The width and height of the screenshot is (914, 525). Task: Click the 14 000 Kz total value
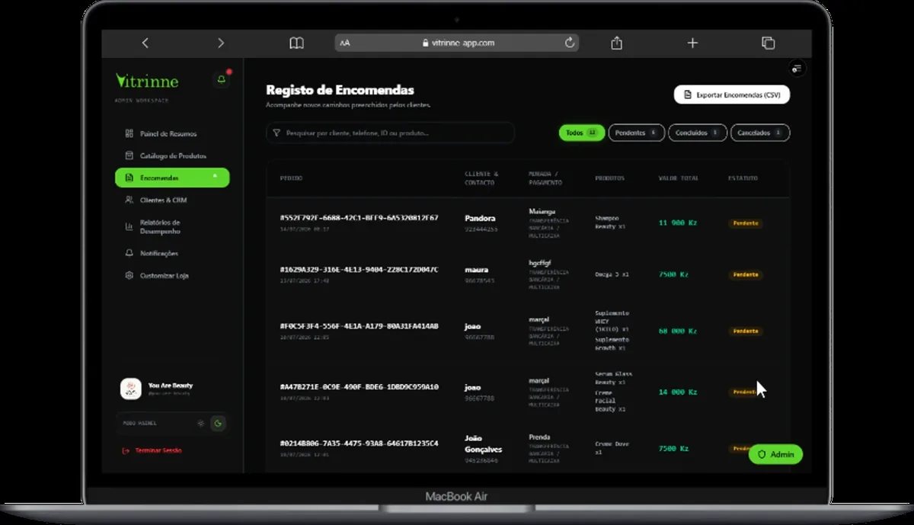(x=678, y=392)
